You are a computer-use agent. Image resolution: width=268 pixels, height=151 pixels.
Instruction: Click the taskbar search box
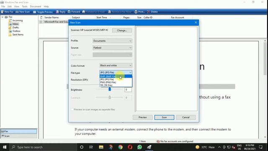coord(43,147)
